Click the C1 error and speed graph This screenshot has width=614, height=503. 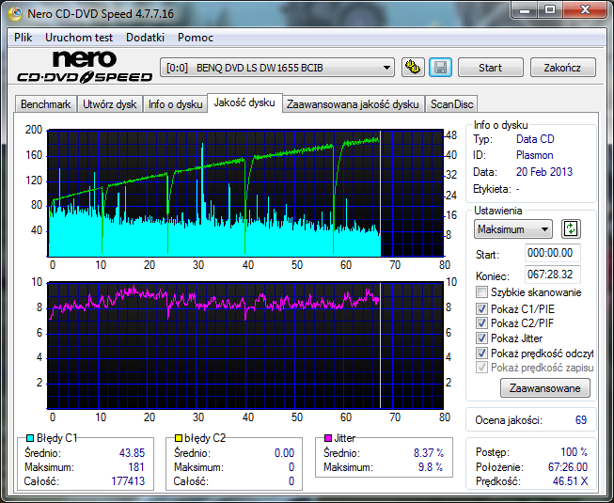[245, 193]
